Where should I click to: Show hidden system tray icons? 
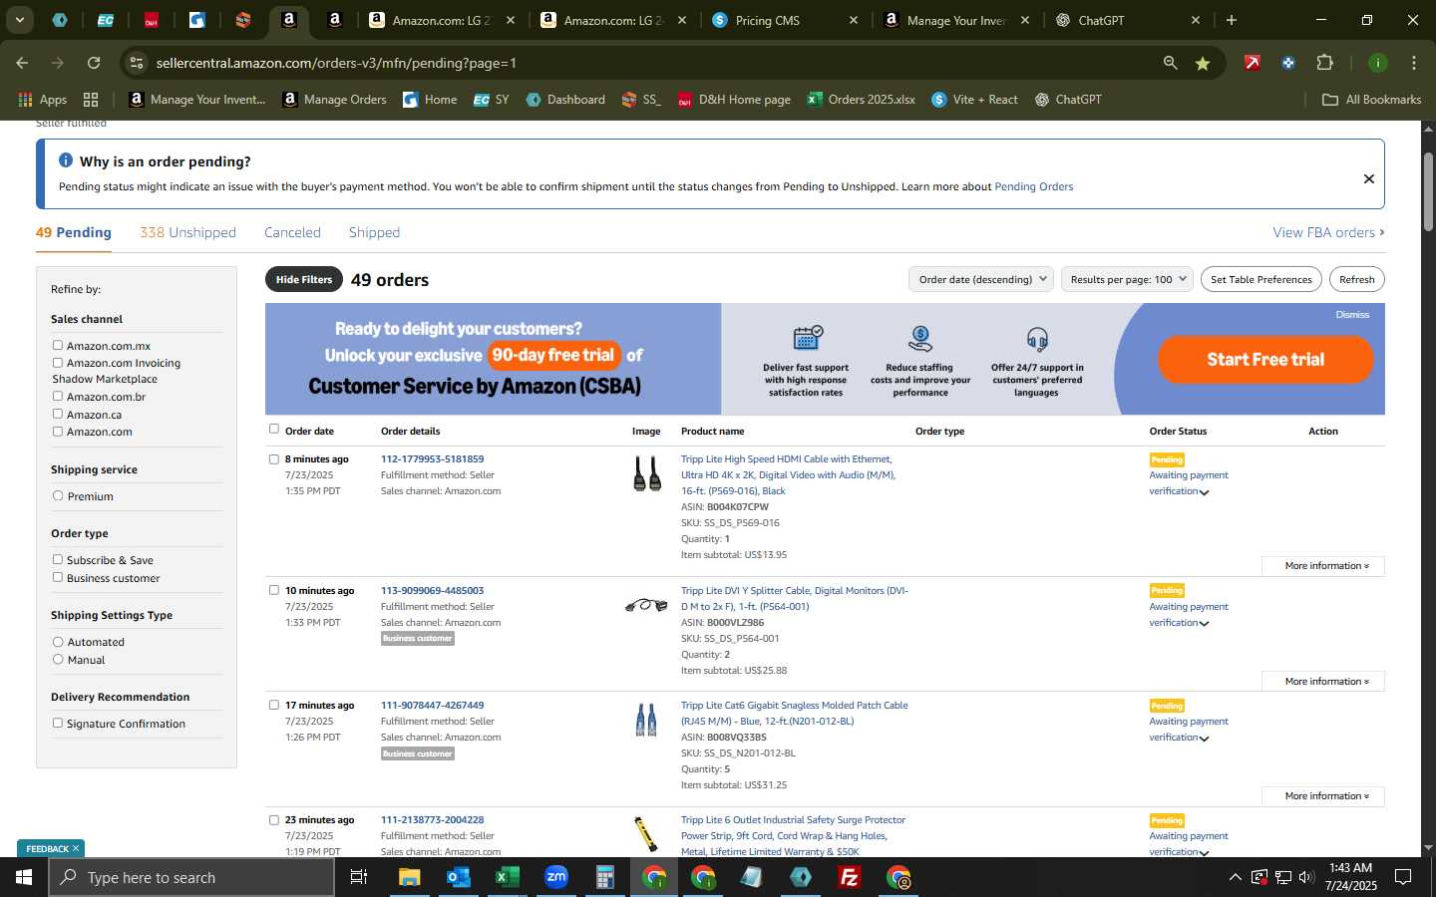[x=1235, y=877]
